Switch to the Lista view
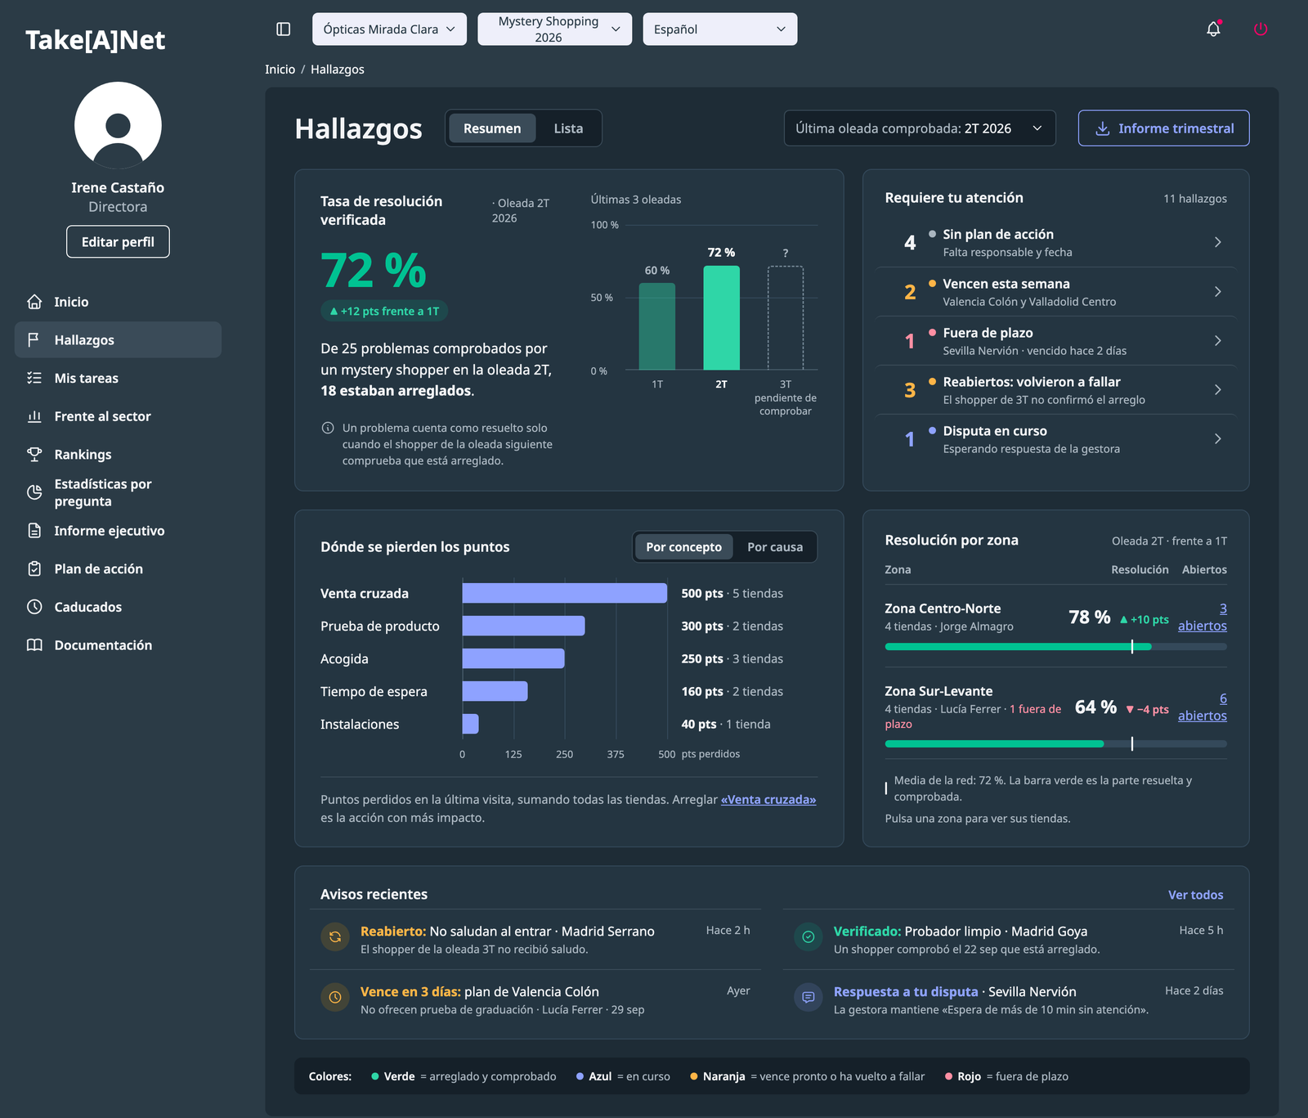Image resolution: width=1308 pixels, height=1118 pixels. pos(568,128)
